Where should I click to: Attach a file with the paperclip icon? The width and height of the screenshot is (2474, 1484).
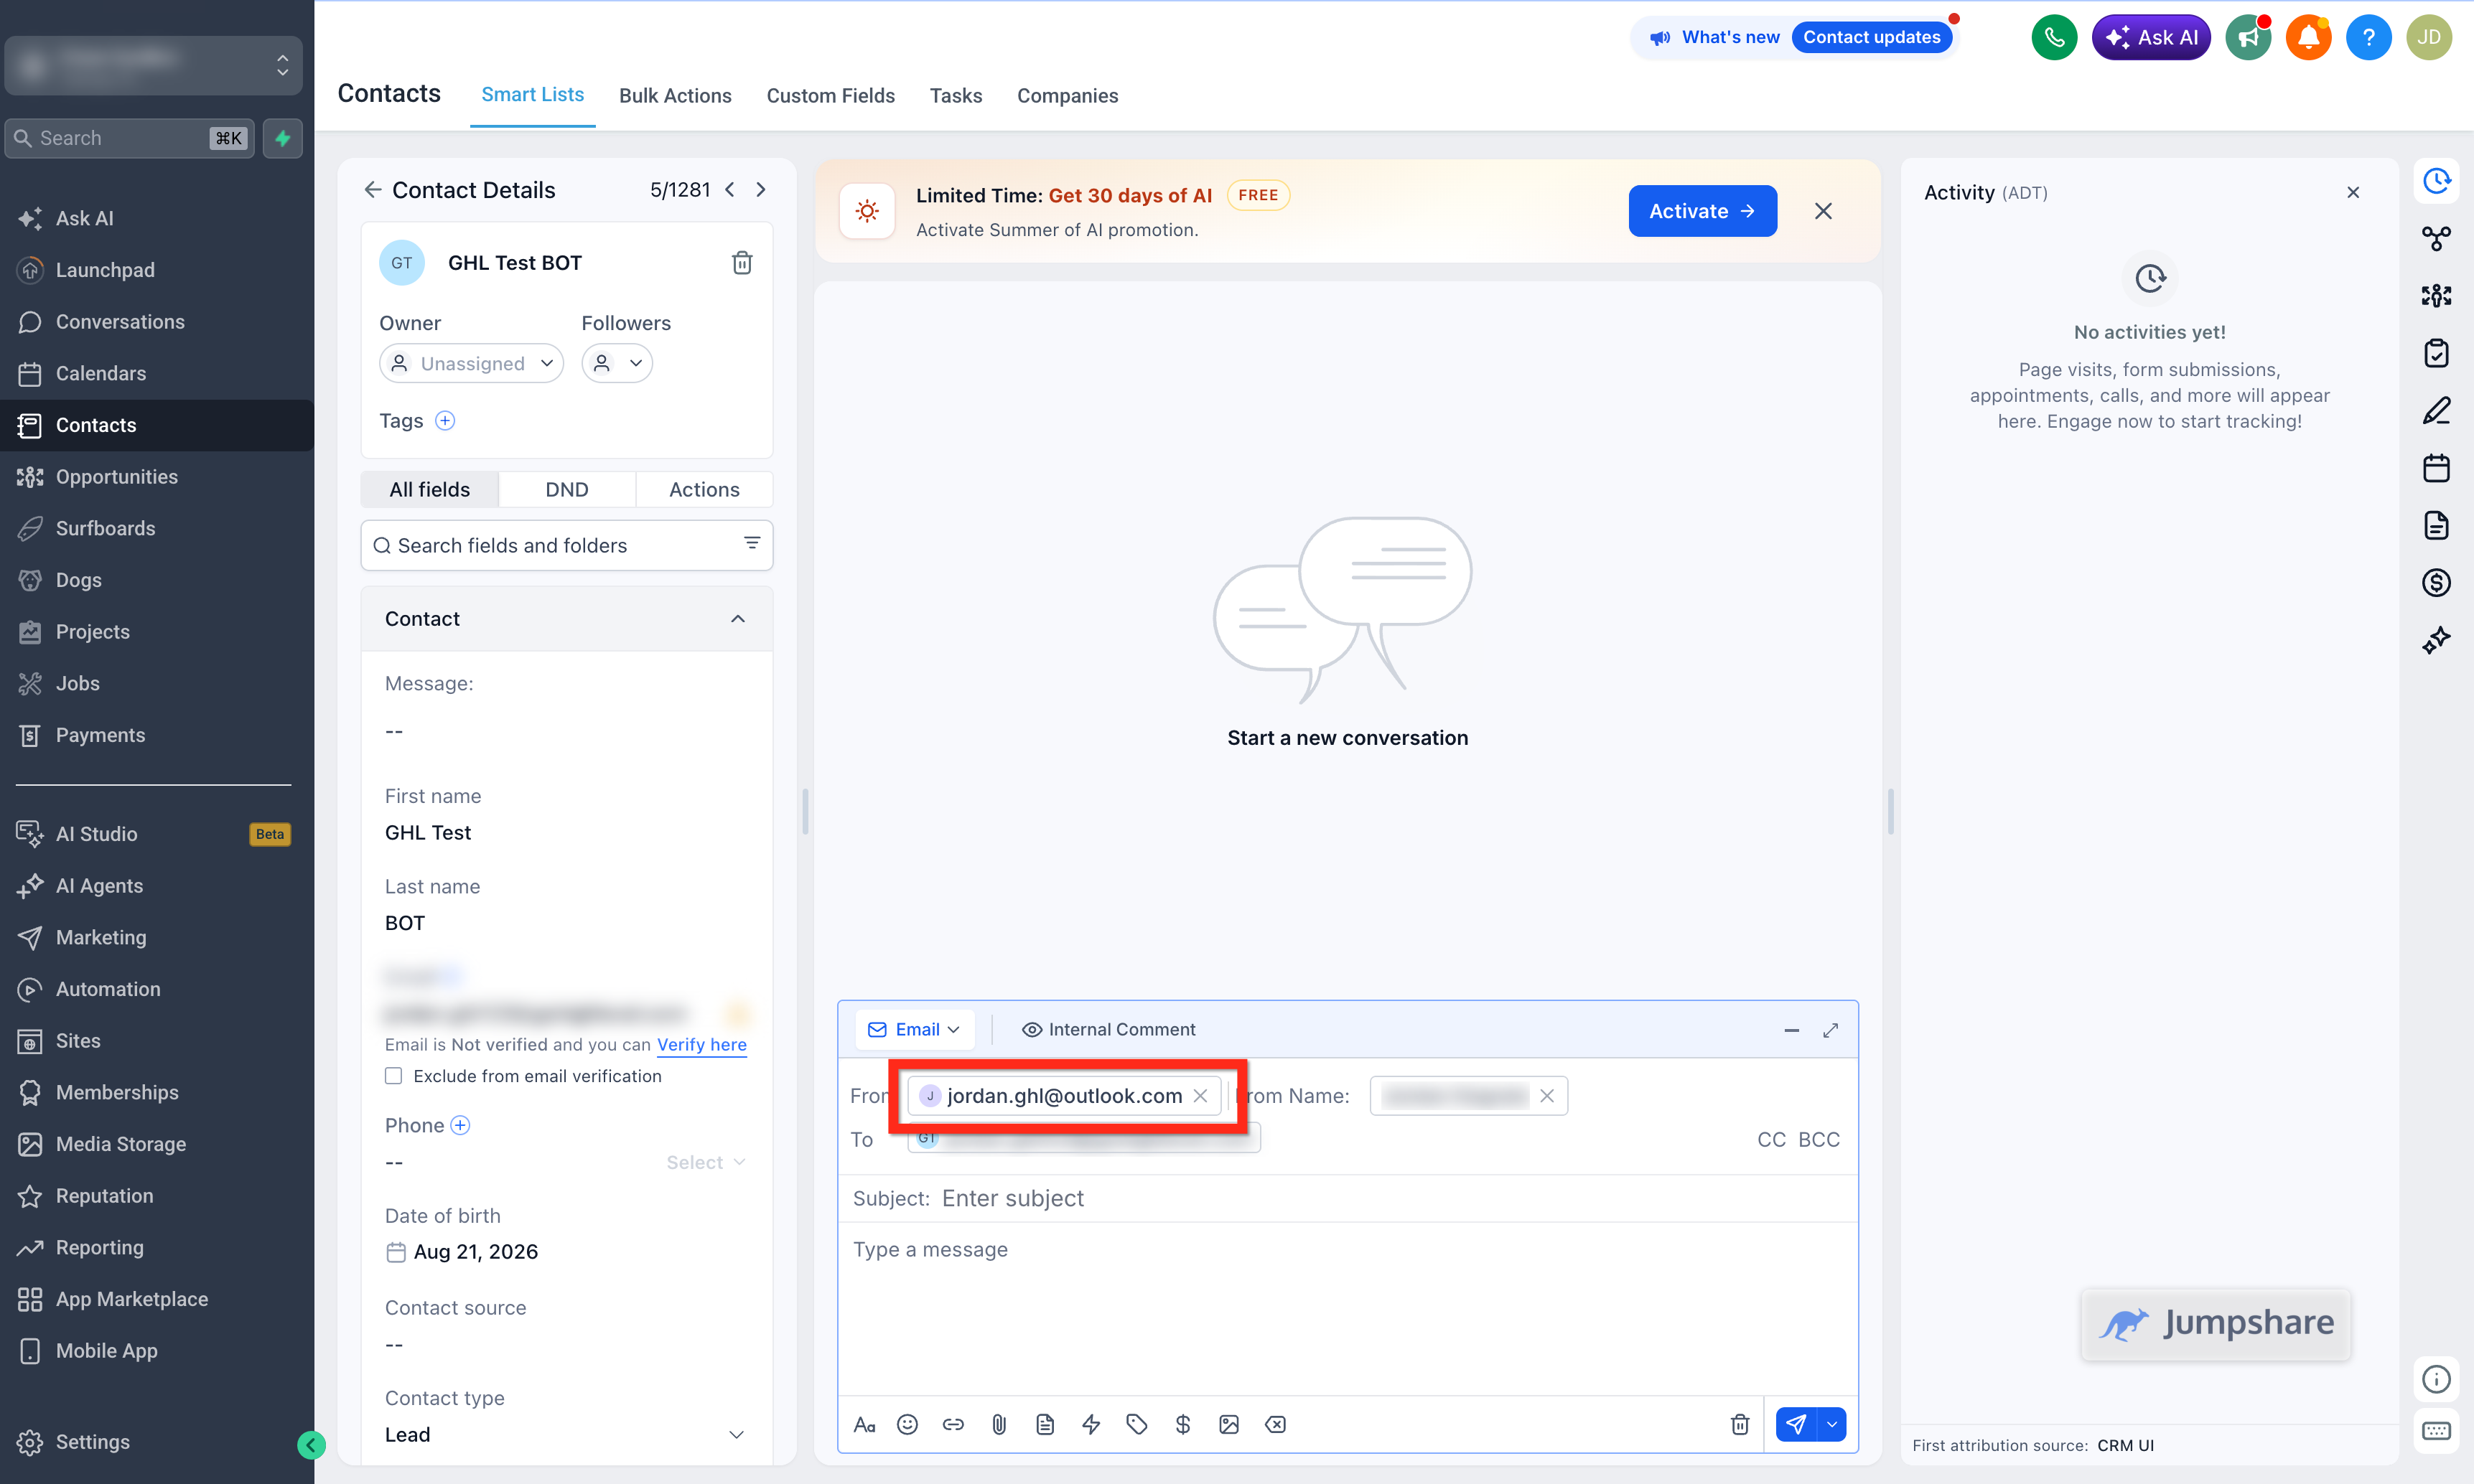(999, 1424)
